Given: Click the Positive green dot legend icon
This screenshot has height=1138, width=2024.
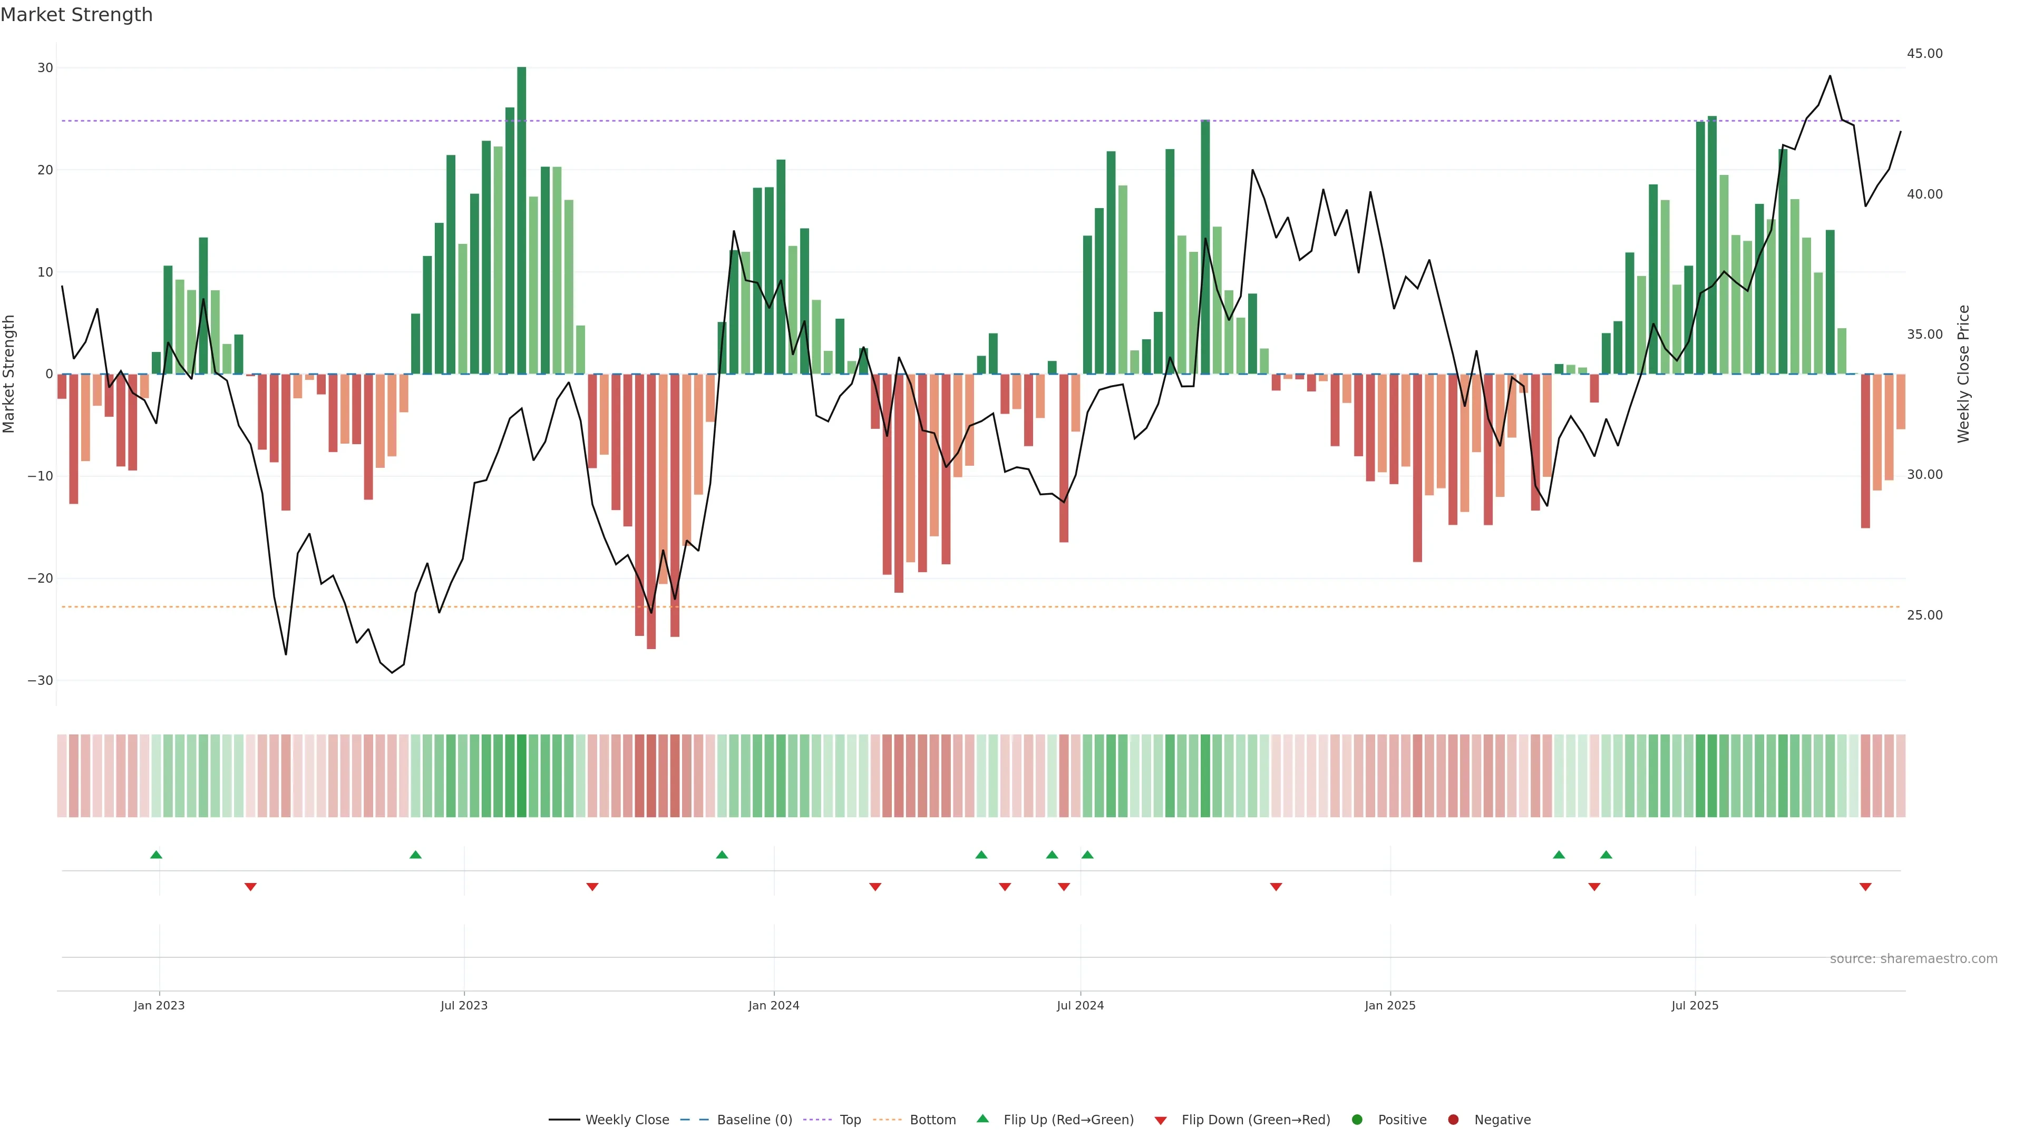Looking at the screenshot, I should 1357,1120.
